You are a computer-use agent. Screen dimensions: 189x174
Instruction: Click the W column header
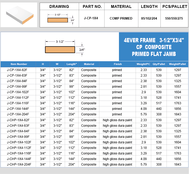coord(57,64)
